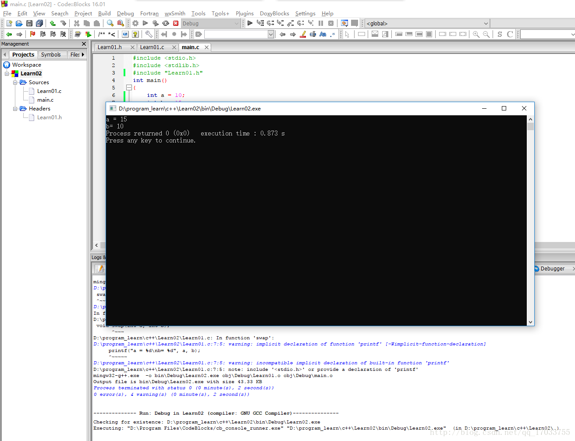
Task: Click the Rebuild icon
Action: 166,23
